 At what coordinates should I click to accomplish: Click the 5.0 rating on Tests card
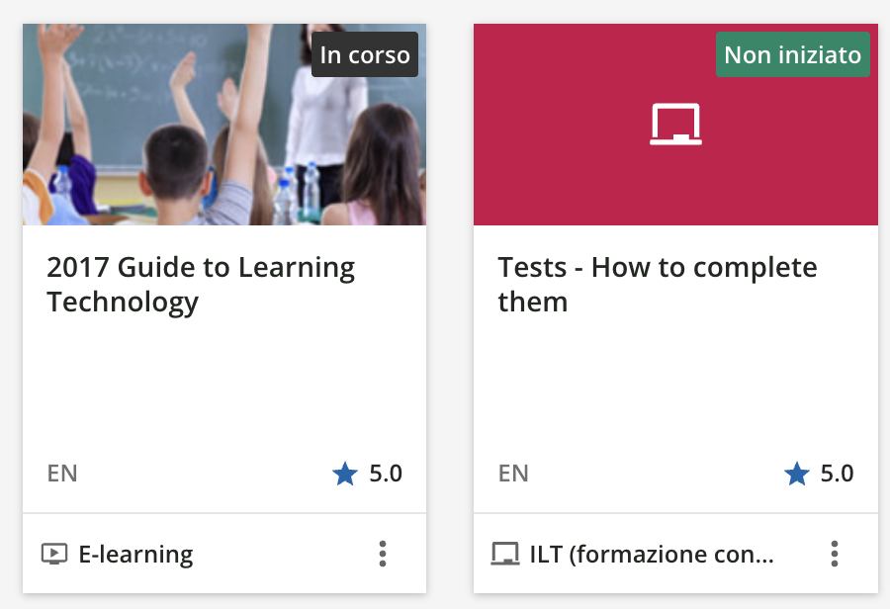(x=837, y=474)
